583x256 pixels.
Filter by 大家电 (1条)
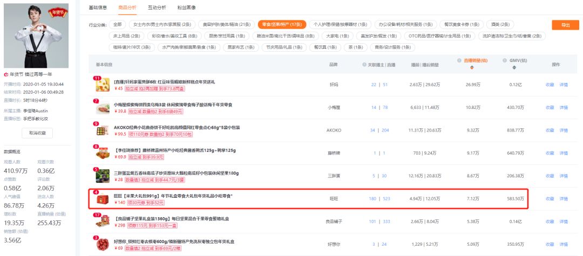pos(337,36)
